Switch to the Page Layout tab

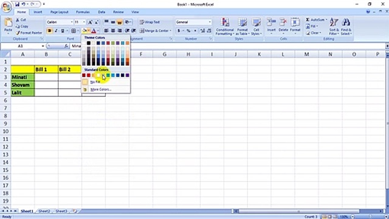(59, 12)
